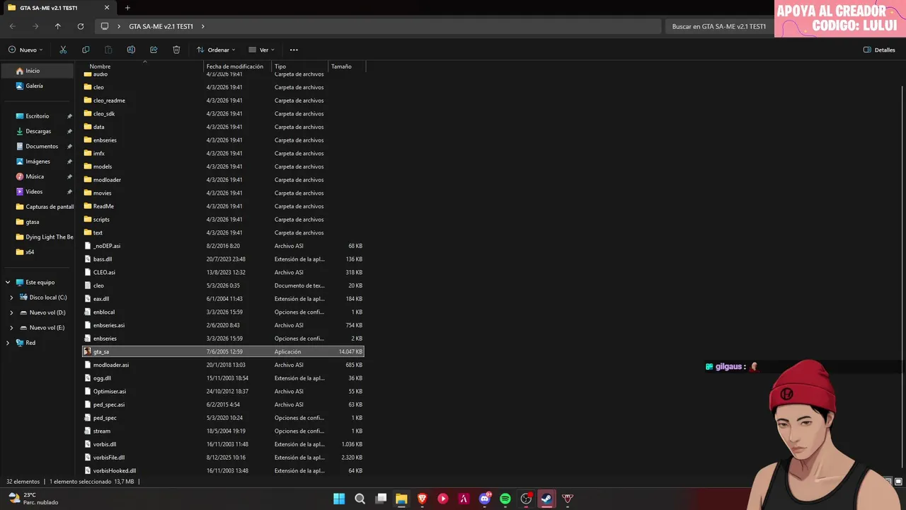Click the Delete trash icon in toolbar
Image resolution: width=906 pixels, height=510 pixels.
(x=176, y=50)
